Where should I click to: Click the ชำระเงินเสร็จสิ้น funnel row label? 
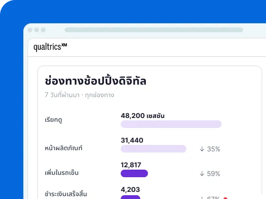click(x=66, y=194)
